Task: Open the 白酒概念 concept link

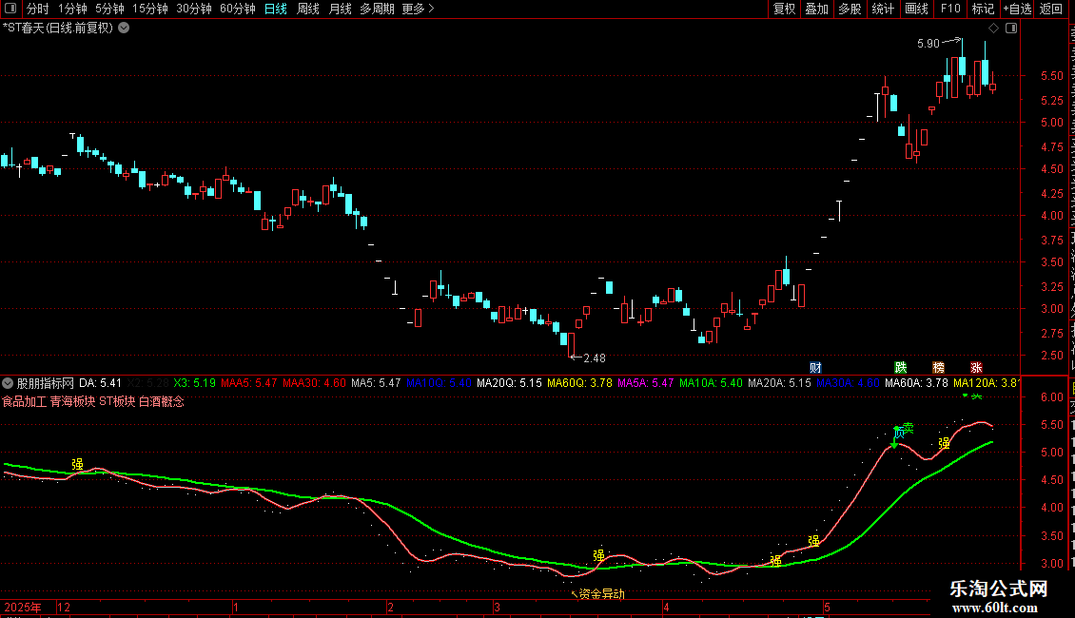Action: pyautogui.click(x=162, y=401)
